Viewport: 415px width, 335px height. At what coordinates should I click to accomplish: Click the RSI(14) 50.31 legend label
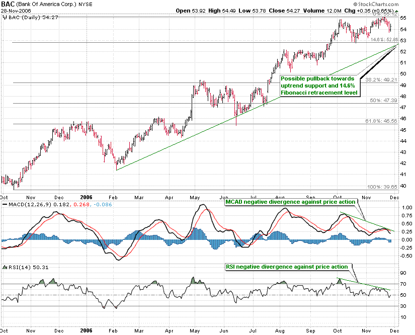point(29,267)
